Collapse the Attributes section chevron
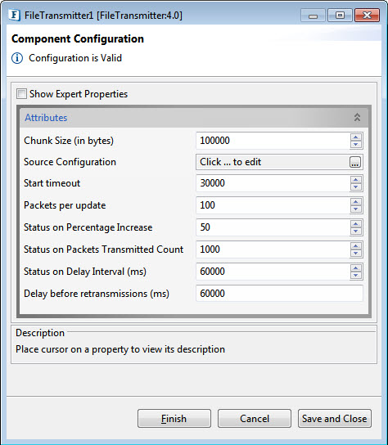Screen dimensions: 388x445 pos(357,117)
